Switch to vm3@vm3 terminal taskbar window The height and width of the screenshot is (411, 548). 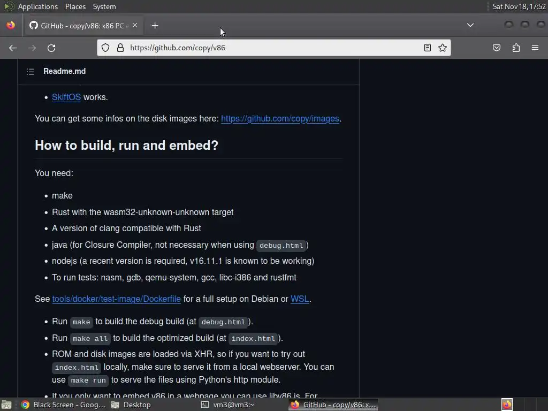click(x=228, y=405)
